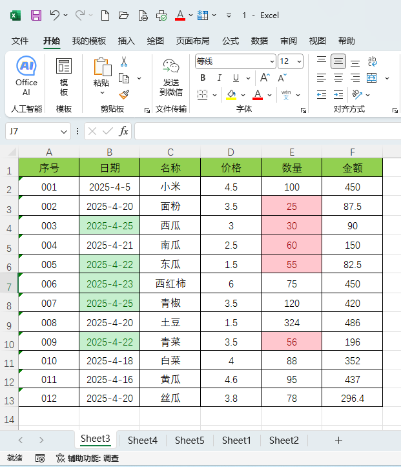
Task: Open the underline style dropdown arrow
Action: (x=248, y=78)
